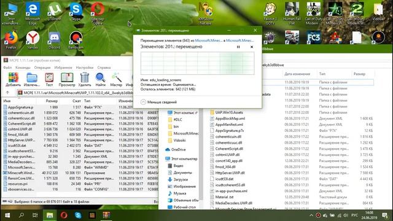Image resolution: width=393 pixels, height=221 pixels.
Task: Select OneDrive in Explorer navigation pane
Action: click(178, 150)
